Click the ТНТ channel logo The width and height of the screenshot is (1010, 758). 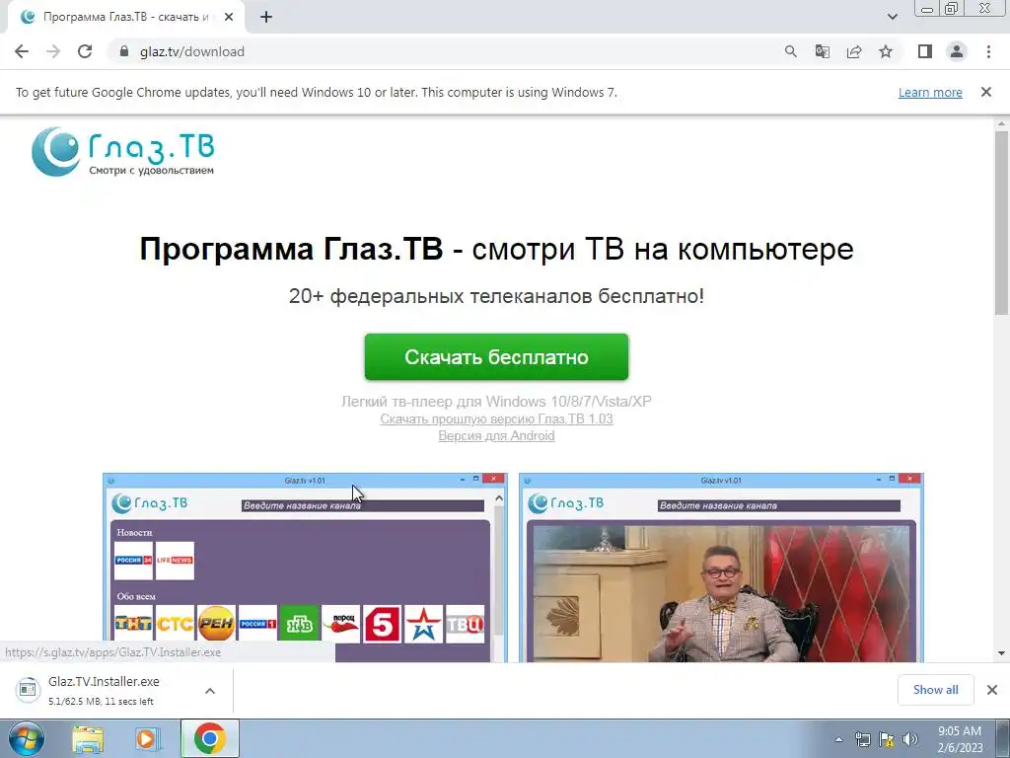pyautogui.click(x=133, y=624)
